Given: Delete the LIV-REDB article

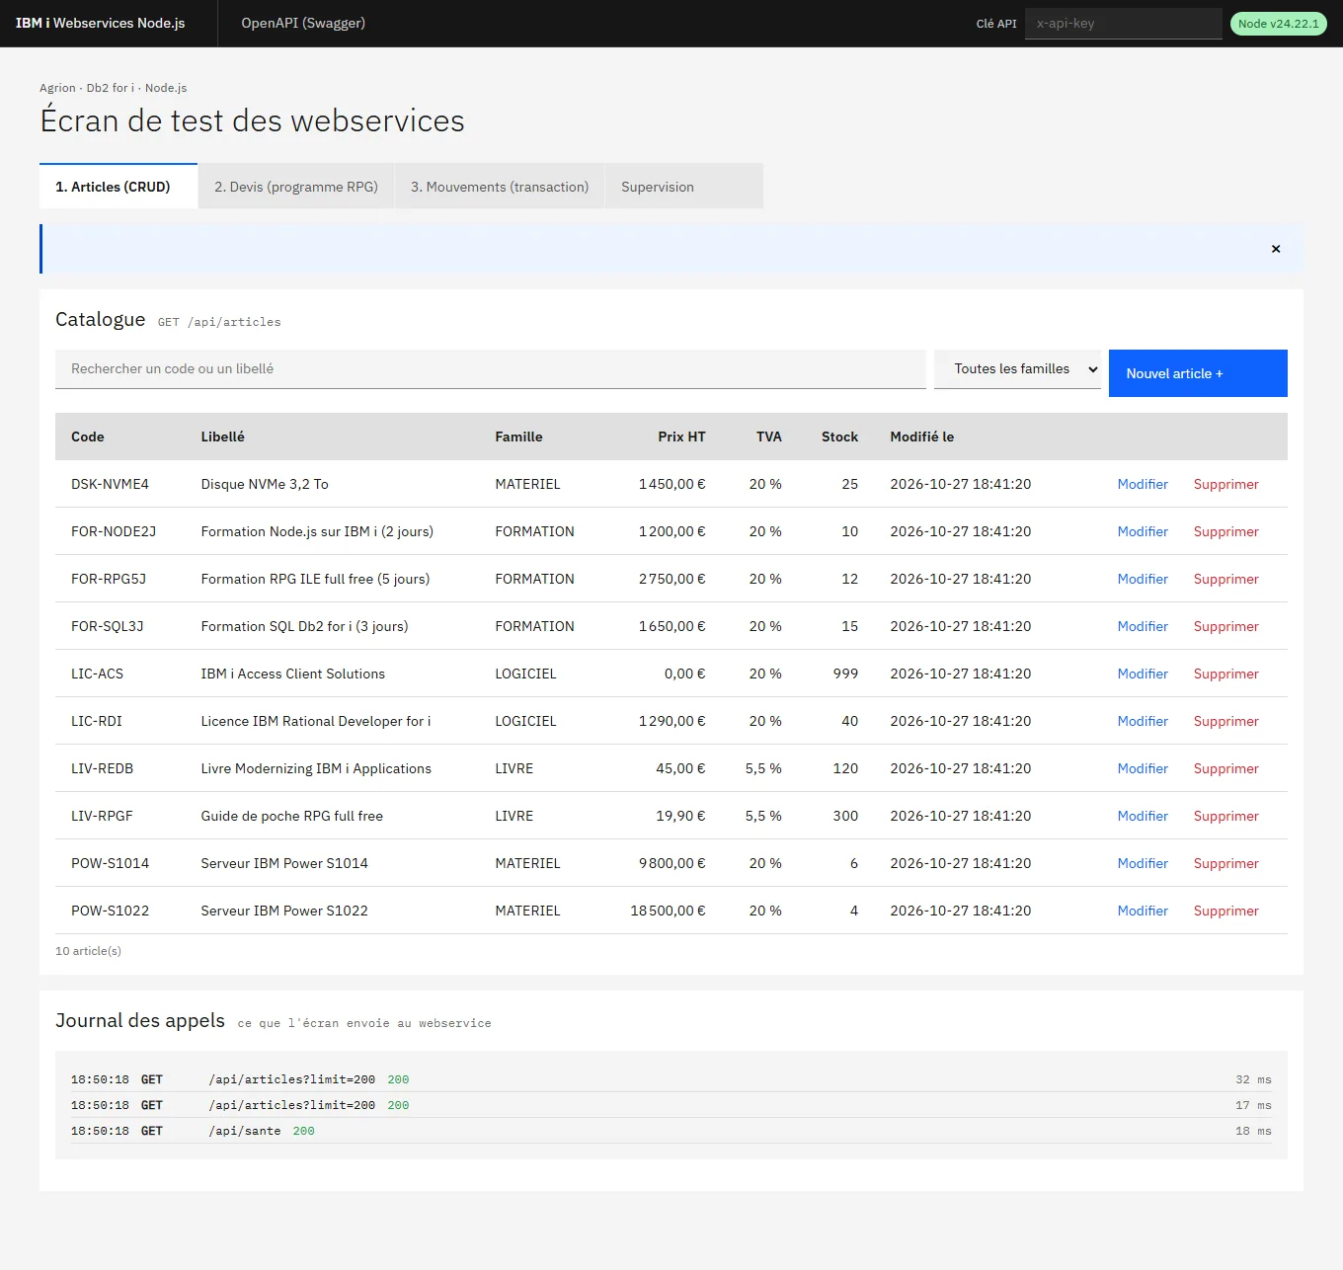Looking at the screenshot, I should coord(1225,768).
